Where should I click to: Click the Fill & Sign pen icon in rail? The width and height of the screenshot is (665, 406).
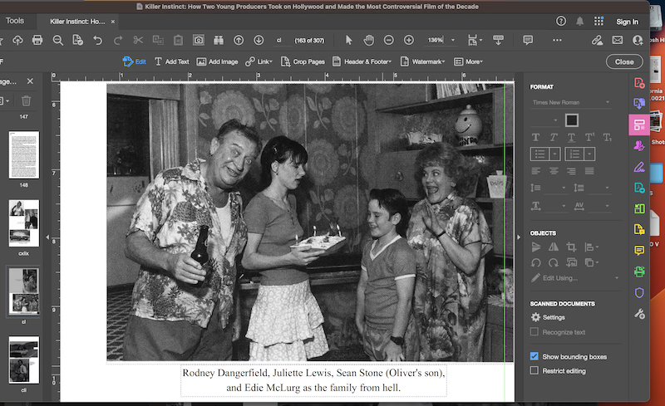[x=639, y=168]
